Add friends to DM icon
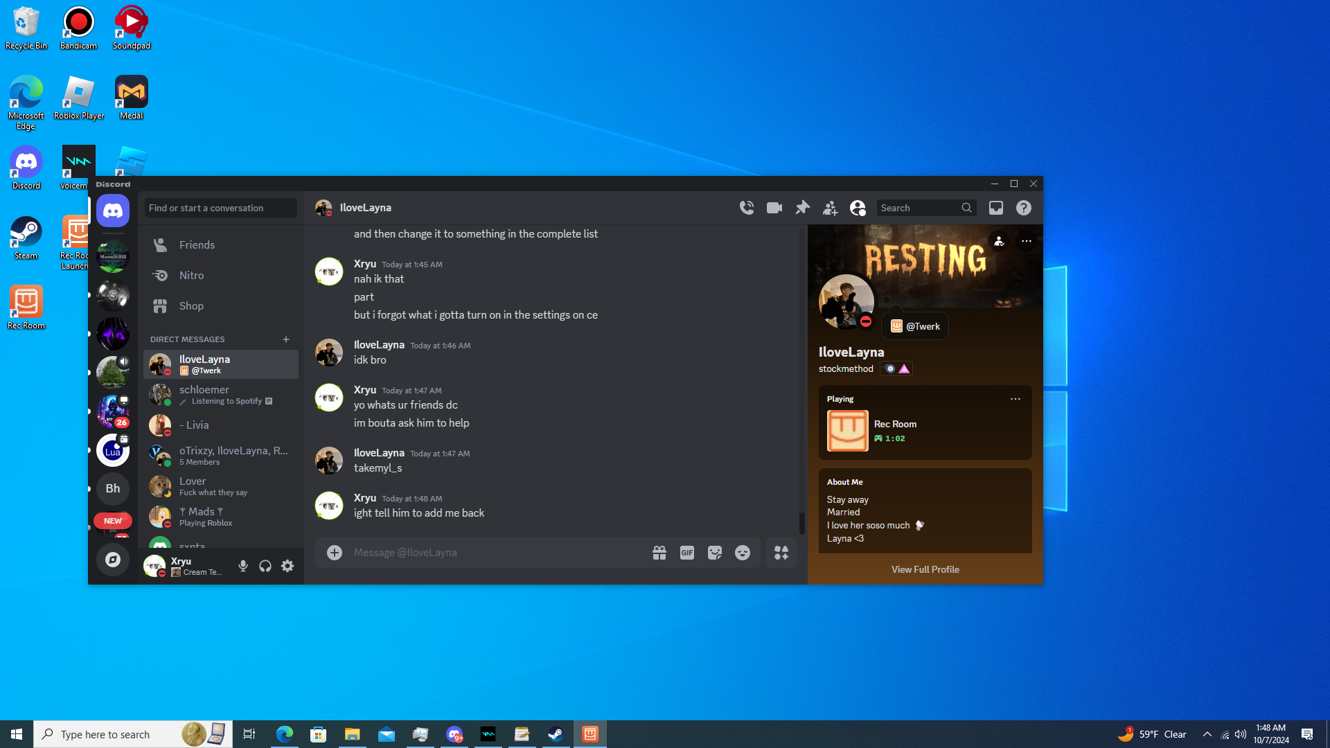 [x=830, y=208]
